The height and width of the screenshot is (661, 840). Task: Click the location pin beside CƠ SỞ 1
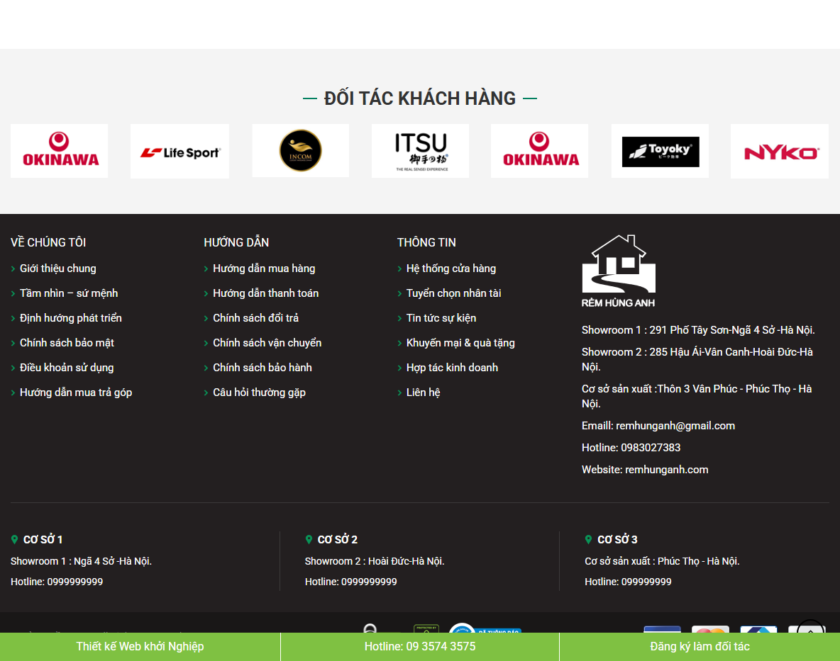pos(15,539)
